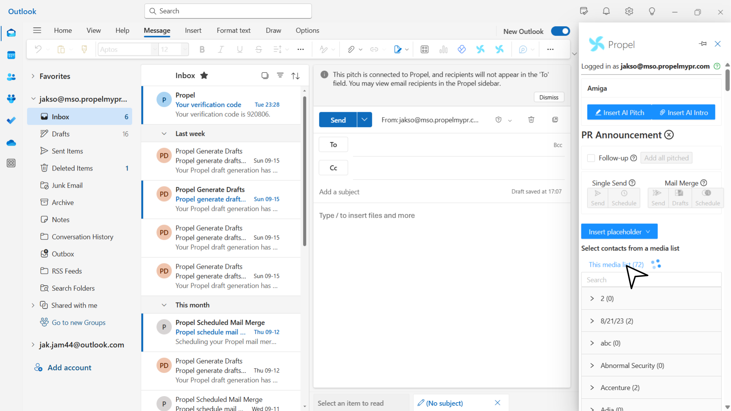Open the Tips lightbulb icon

pyautogui.click(x=652, y=11)
